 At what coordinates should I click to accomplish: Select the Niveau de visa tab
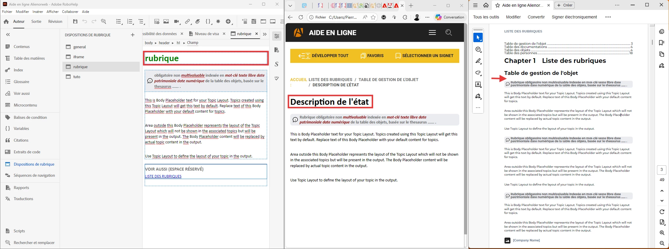tap(207, 34)
